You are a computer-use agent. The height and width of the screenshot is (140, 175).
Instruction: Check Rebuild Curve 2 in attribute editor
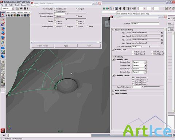152,52
